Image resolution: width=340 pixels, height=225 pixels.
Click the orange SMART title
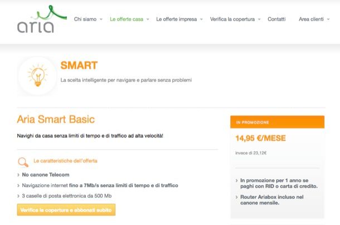click(x=79, y=66)
